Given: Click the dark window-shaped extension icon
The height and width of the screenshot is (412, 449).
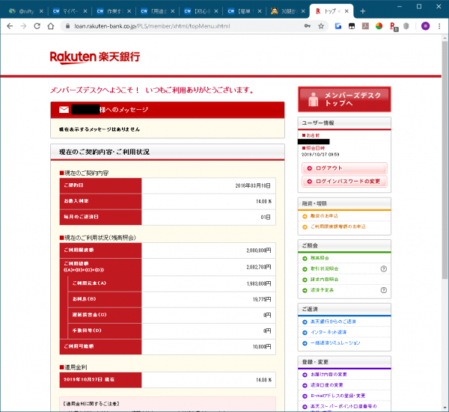Looking at the screenshot, I should pos(352,26).
